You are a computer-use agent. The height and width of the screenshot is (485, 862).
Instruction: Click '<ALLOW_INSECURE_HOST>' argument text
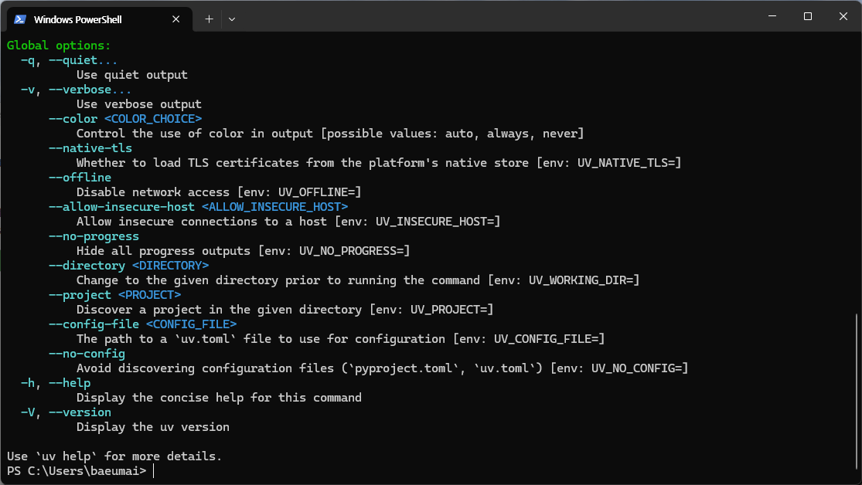[275, 207]
